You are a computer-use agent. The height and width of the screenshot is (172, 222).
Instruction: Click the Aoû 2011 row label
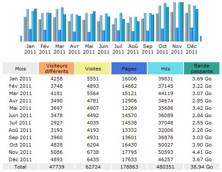click(x=20, y=130)
